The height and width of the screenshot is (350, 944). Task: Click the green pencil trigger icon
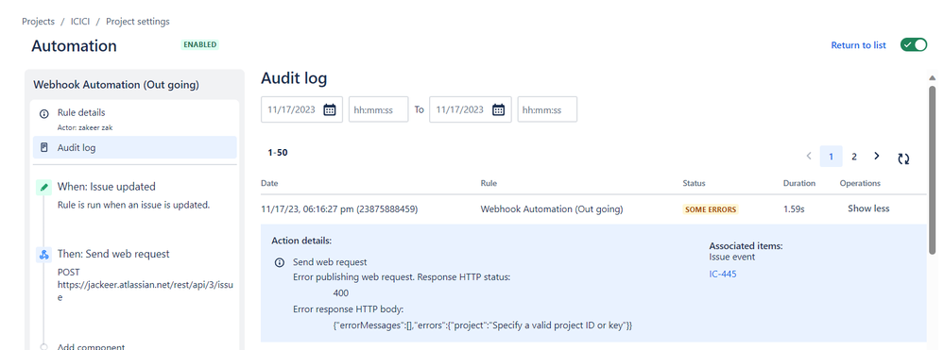pos(44,187)
